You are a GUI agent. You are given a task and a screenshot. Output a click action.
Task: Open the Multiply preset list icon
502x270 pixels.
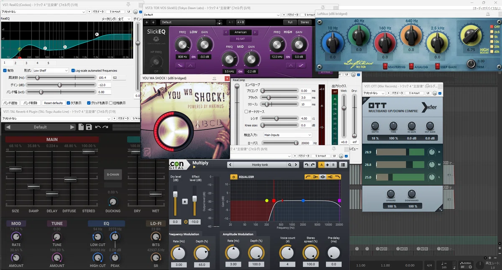343,165
